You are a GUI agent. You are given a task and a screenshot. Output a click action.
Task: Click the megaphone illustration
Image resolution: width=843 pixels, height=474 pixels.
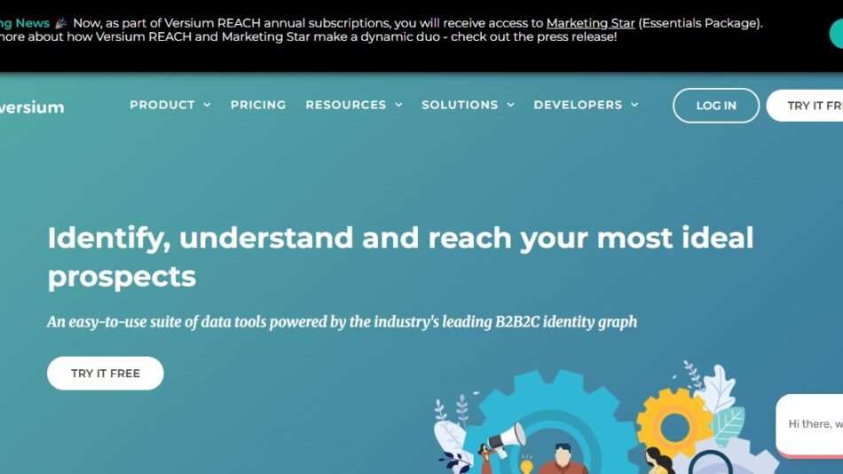point(507,436)
